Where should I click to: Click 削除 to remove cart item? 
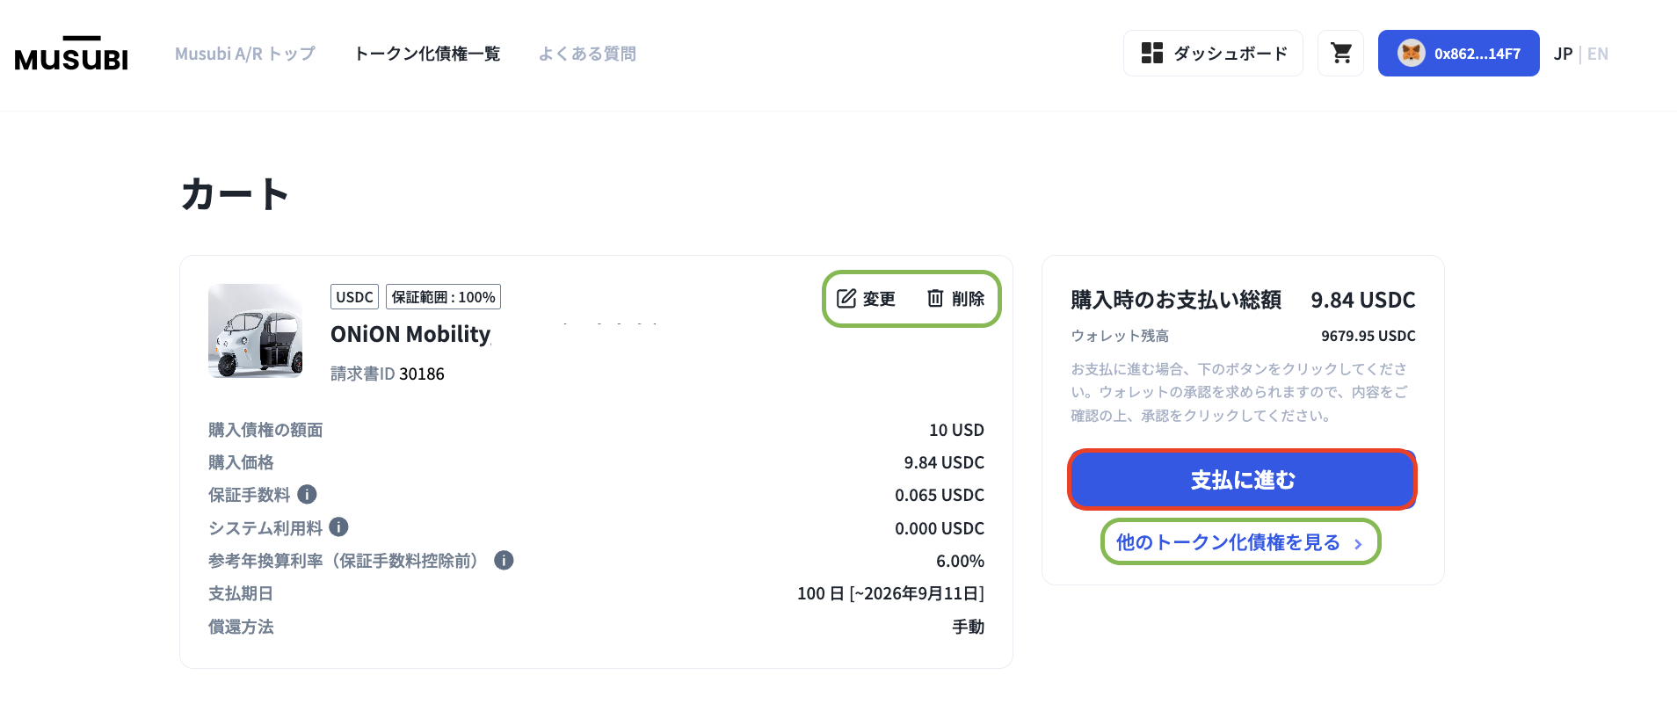[955, 299]
